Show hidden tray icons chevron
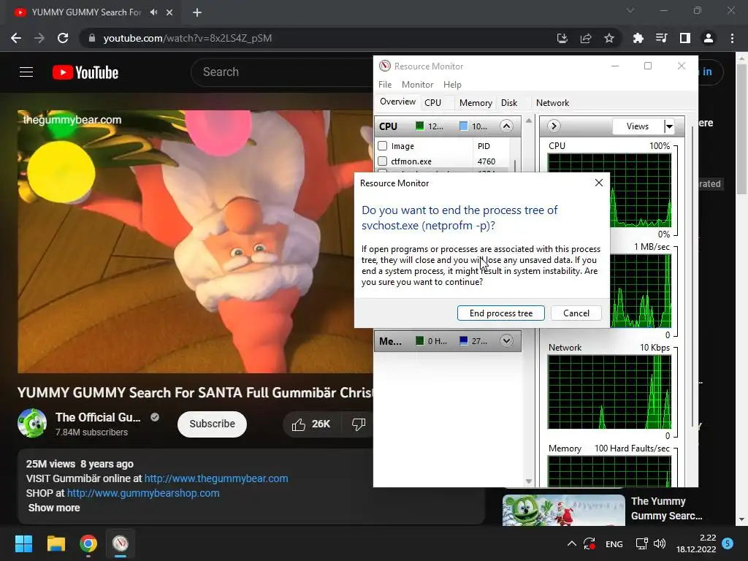 tap(571, 543)
